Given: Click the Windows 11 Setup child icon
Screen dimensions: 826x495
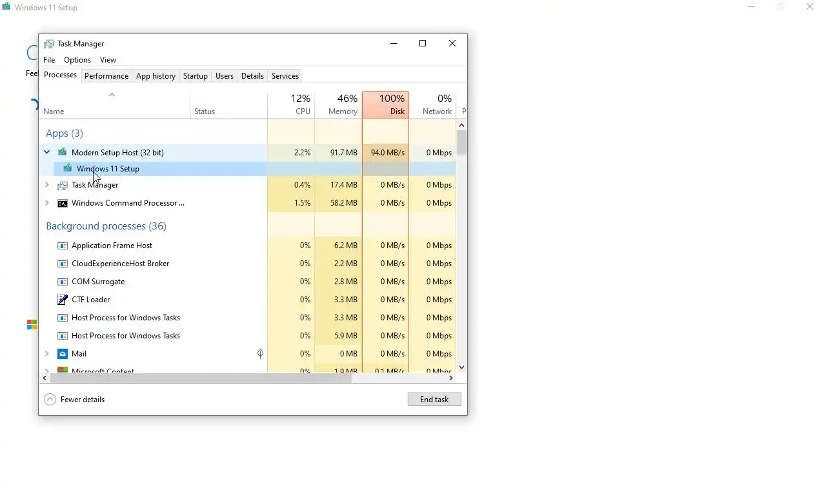Looking at the screenshot, I should coord(68,168).
